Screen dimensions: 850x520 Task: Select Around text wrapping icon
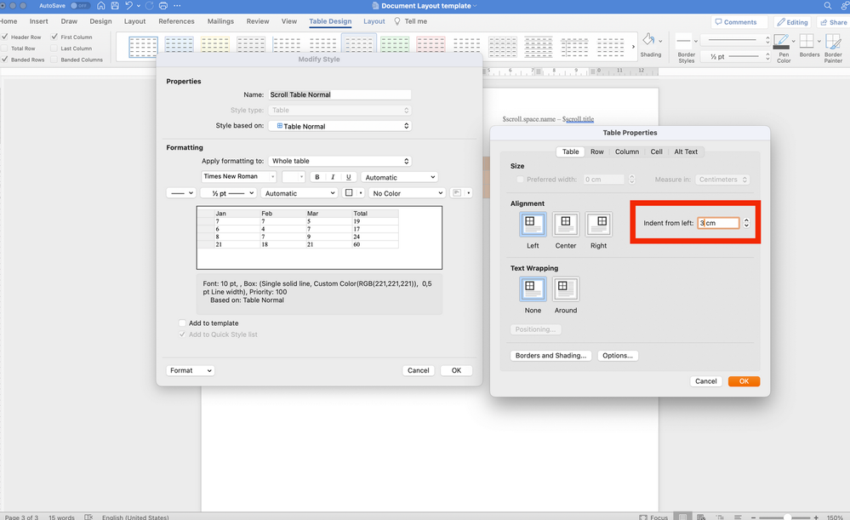tap(566, 289)
